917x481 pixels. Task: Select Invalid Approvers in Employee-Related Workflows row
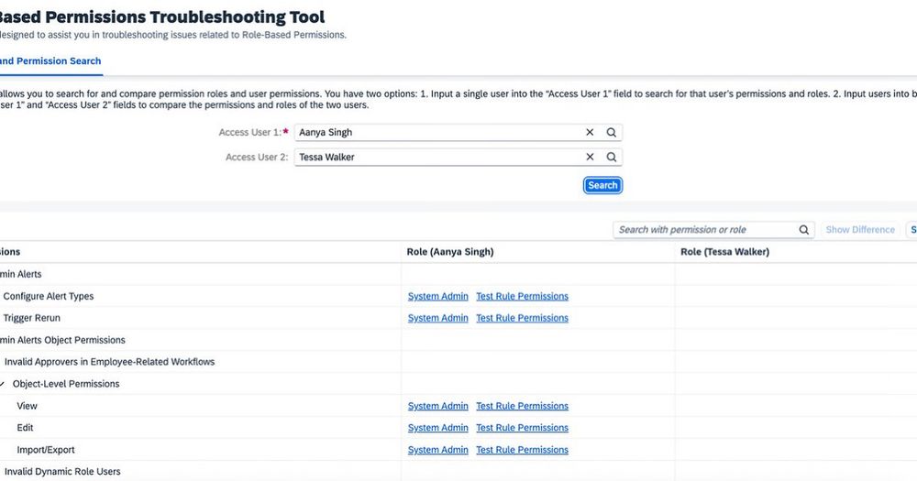pyautogui.click(x=109, y=362)
